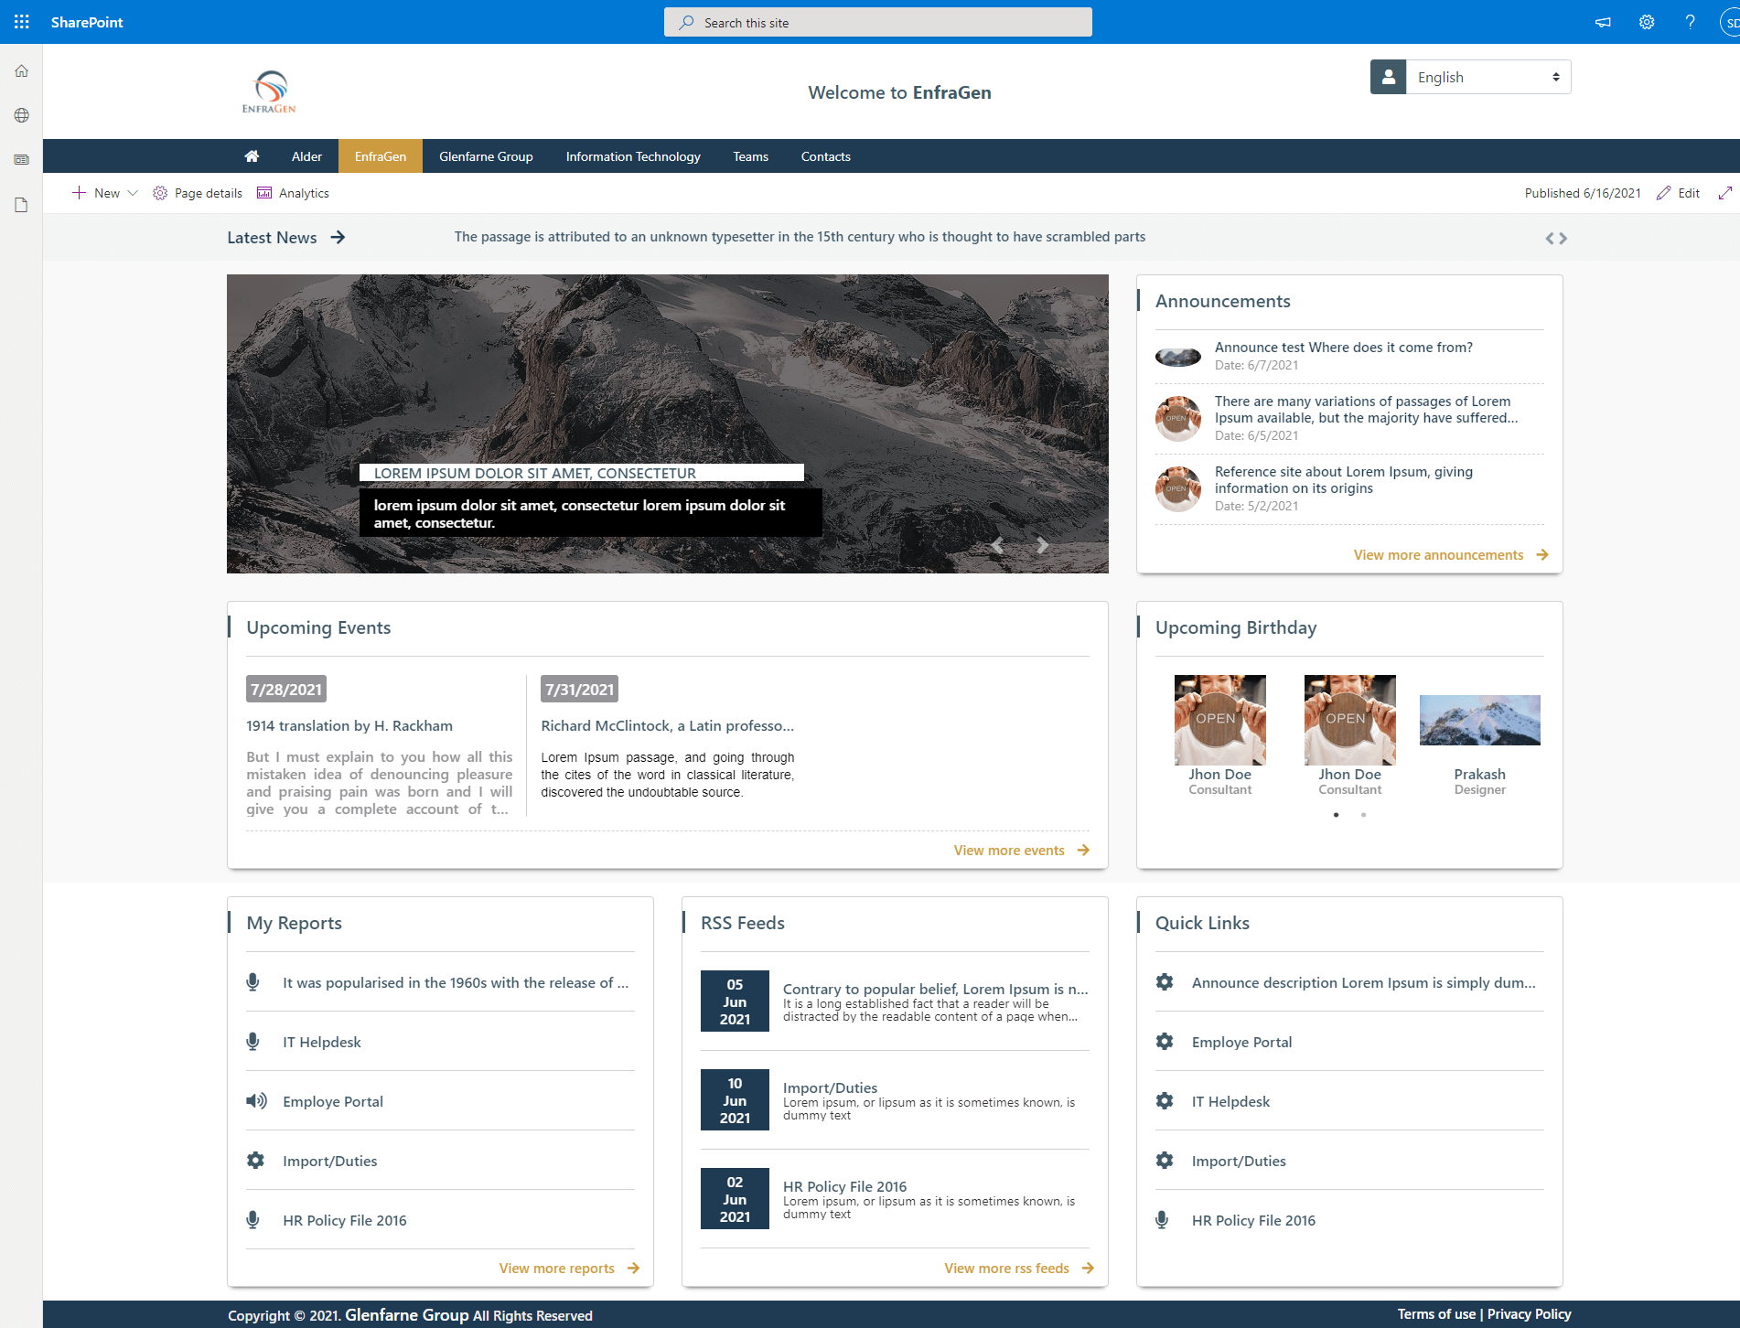Click thumbnail for 6/5/2021 announcement
1740x1328 pixels.
1177,419
